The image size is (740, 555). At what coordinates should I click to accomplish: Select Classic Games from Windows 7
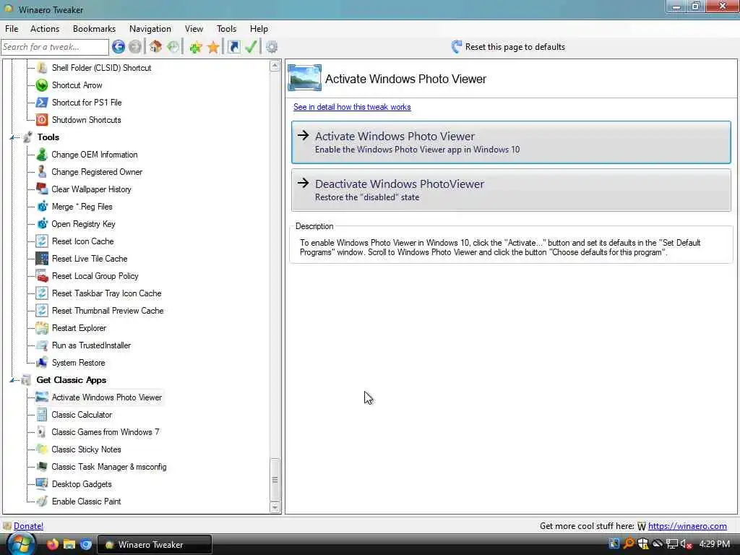[106, 432]
